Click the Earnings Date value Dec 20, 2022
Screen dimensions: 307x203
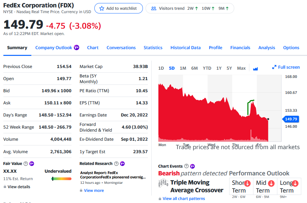[134, 115]
